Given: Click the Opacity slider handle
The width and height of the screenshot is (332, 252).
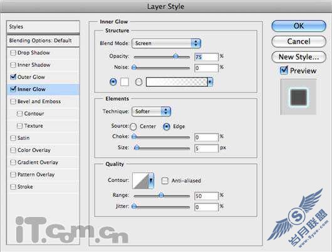Looking at the screenshot, I should coord(175,56).
